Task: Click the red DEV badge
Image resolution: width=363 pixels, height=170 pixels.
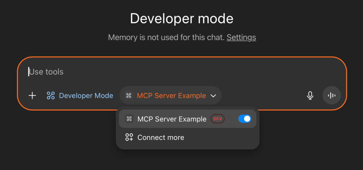Action: 218,119
